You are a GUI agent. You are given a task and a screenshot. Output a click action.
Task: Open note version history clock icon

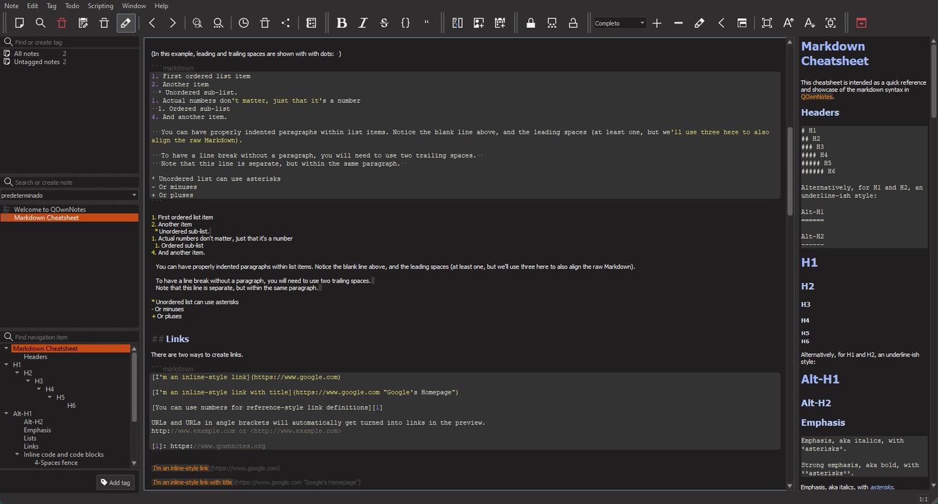click(x=244, y=23)
